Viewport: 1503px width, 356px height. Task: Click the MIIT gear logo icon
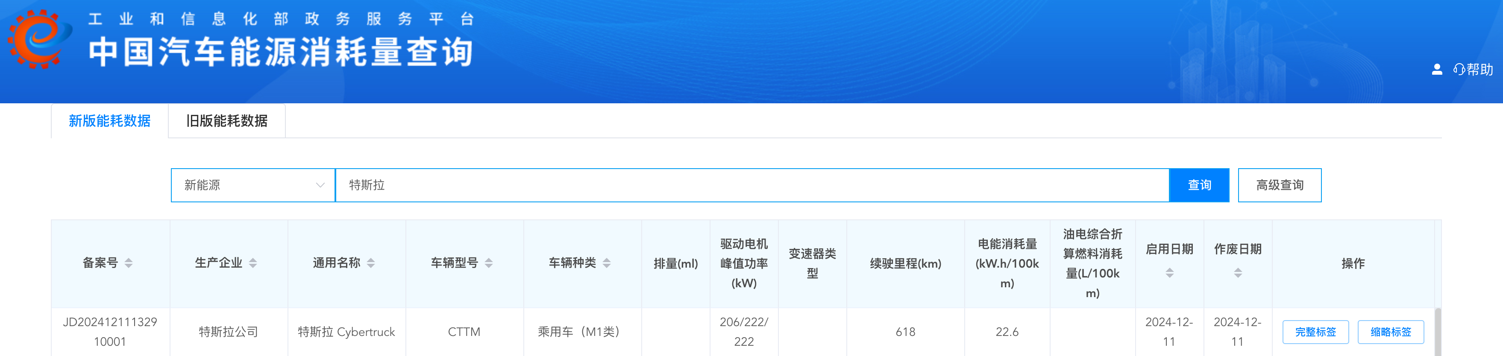click(x=38, y=39)
